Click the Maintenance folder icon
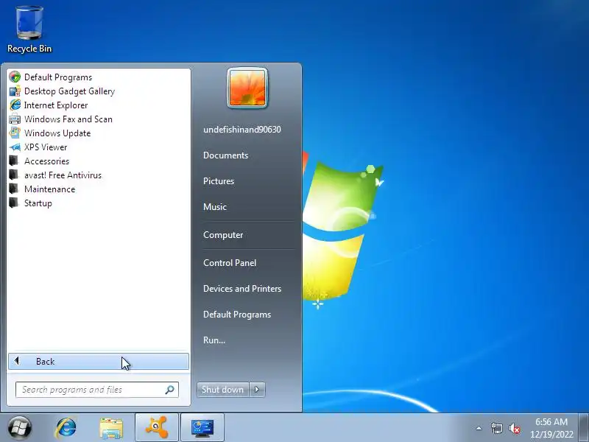This screenshot has height=442, width=589. [14, 189]
